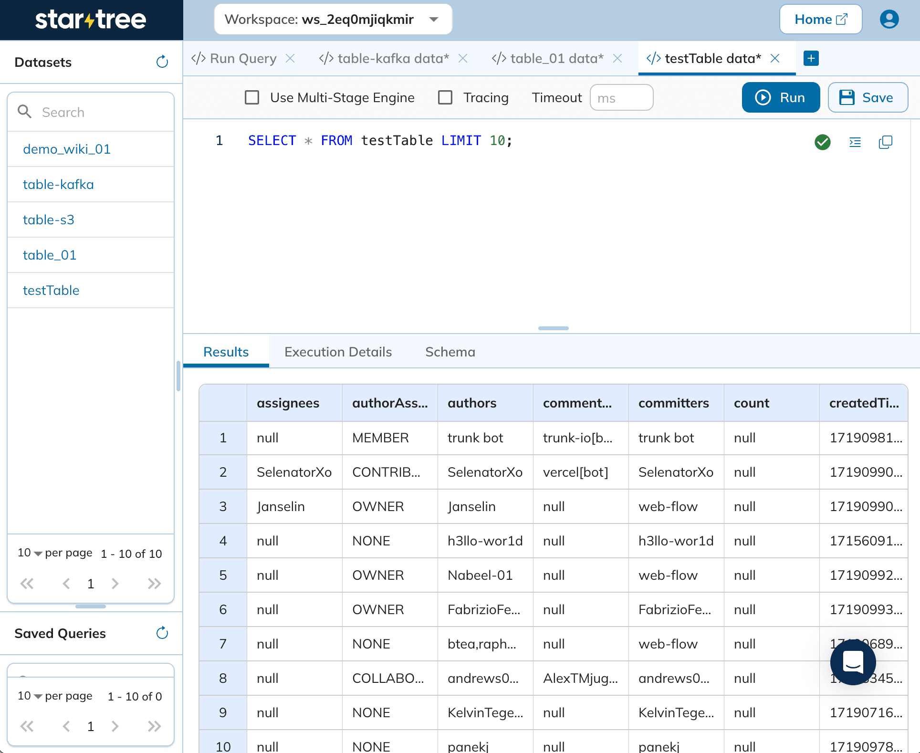Open the user profile menu
The height and width of the screenshot is (753, 920).
point(889,19)
